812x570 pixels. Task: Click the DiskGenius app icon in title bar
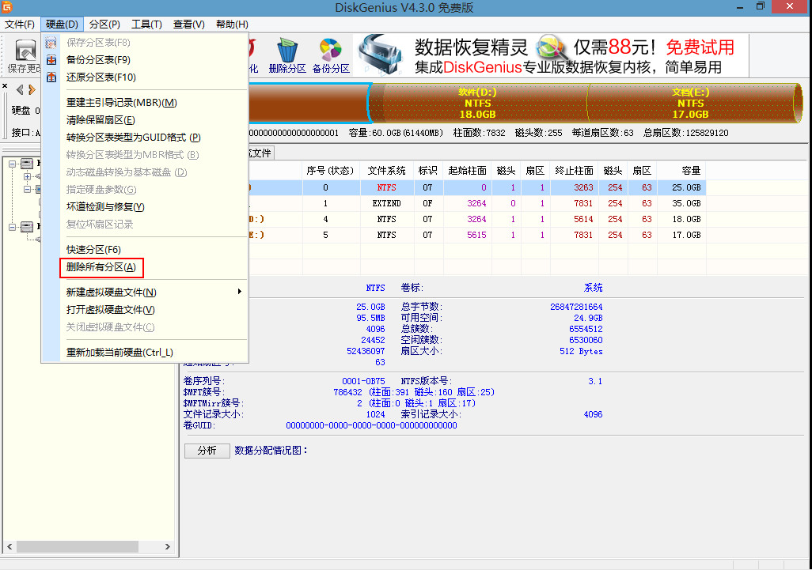[7, 7]
